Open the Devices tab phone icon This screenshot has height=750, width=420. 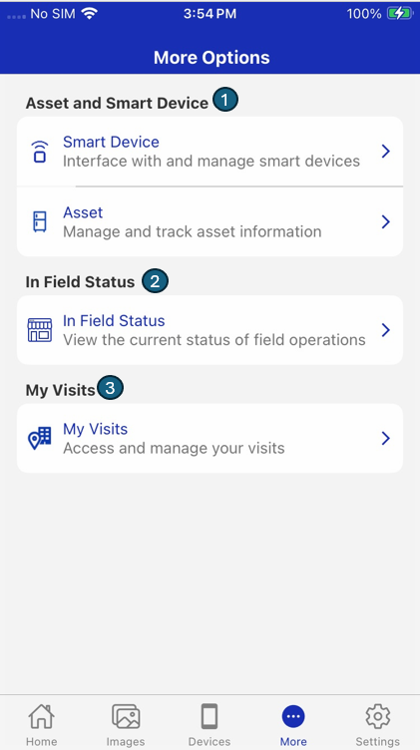pos(210,716)
